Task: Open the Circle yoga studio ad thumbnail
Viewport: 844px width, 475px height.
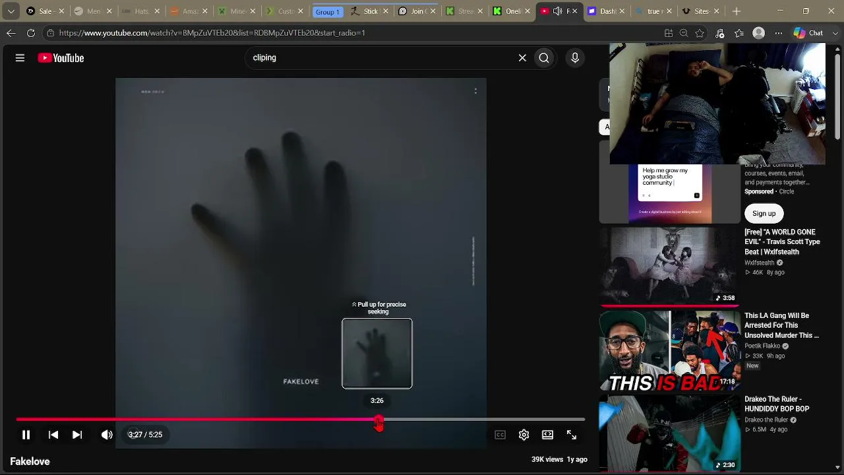Action: [670, 193]
